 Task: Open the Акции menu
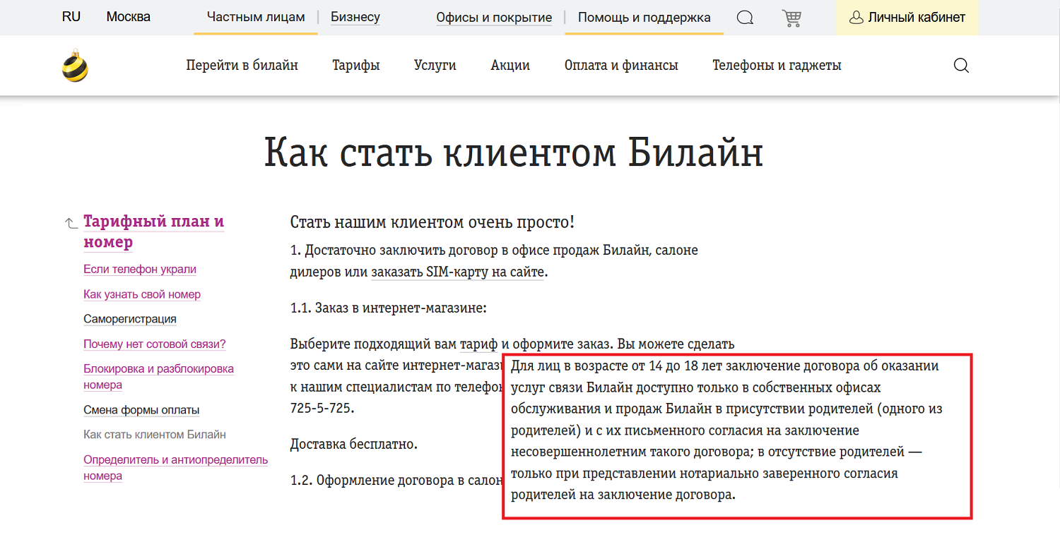pyautogui.click(x=510, y=66)
